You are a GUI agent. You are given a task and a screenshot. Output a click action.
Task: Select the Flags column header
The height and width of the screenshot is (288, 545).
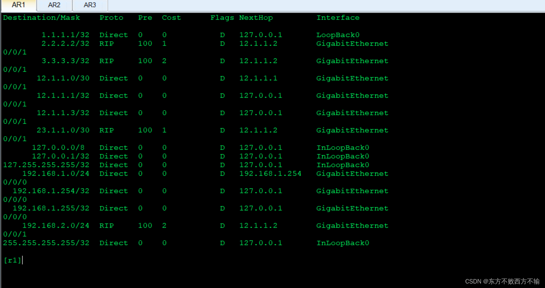pyautogui.click(x=222, y=18)
